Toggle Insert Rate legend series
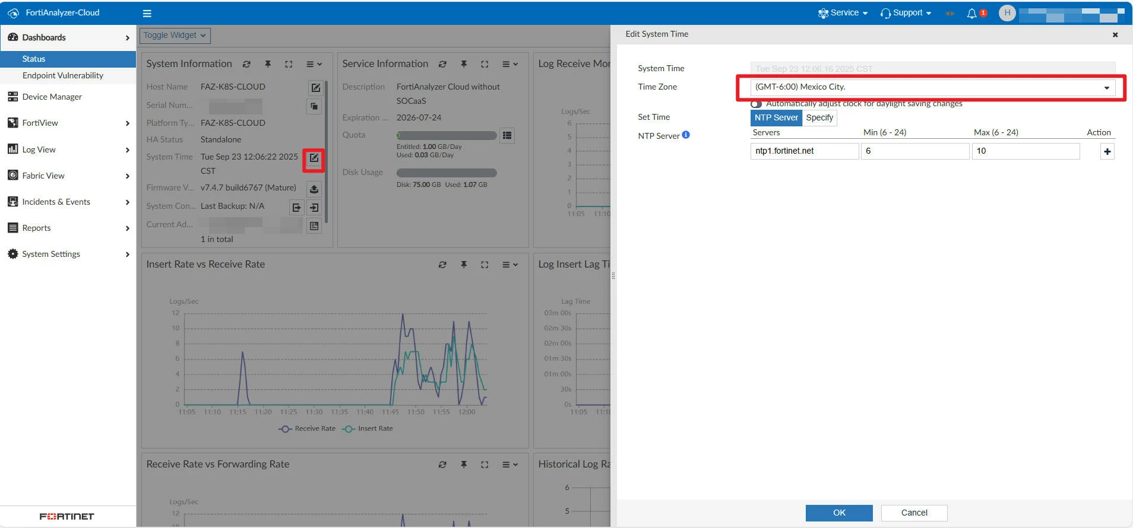The width and height of the screenshot is (1133, 528). [367, 428]
